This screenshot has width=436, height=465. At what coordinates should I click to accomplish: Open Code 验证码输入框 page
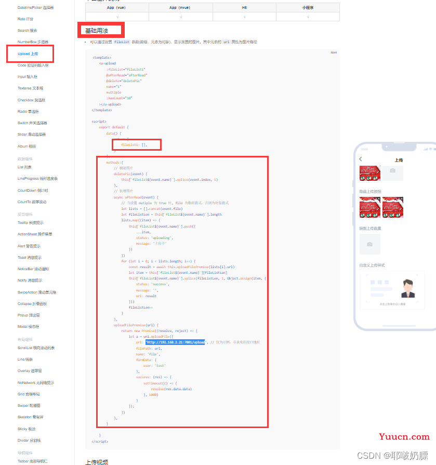(33, 65)
